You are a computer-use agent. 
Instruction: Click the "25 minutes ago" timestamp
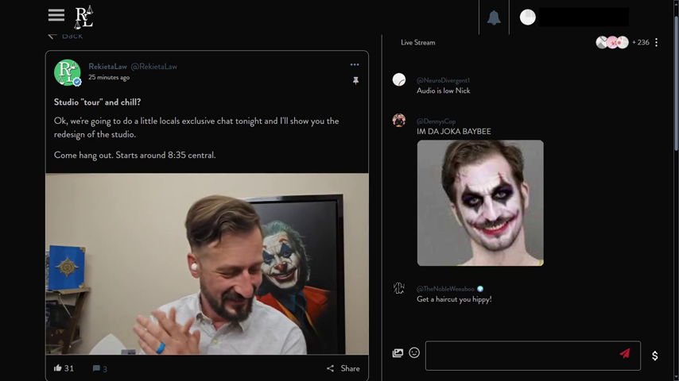[x=109, y=78]
